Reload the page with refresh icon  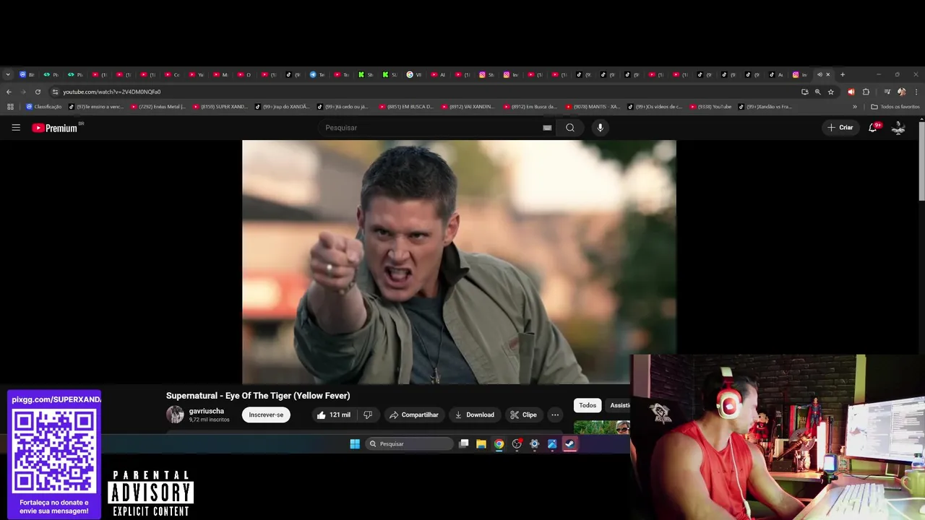(x=38, y=92)
